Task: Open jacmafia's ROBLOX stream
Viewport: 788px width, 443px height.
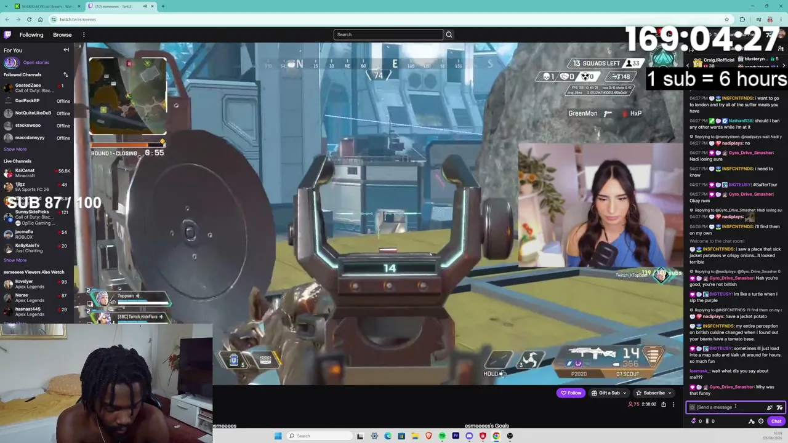Action: (37, 234)
